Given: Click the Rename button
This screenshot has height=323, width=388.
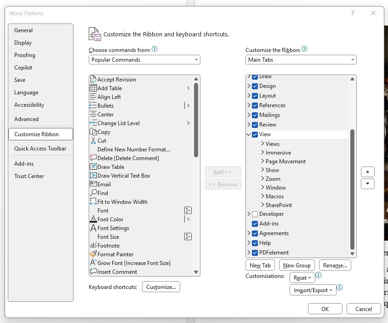Looking at the screenshot, I should pos(335,265).
